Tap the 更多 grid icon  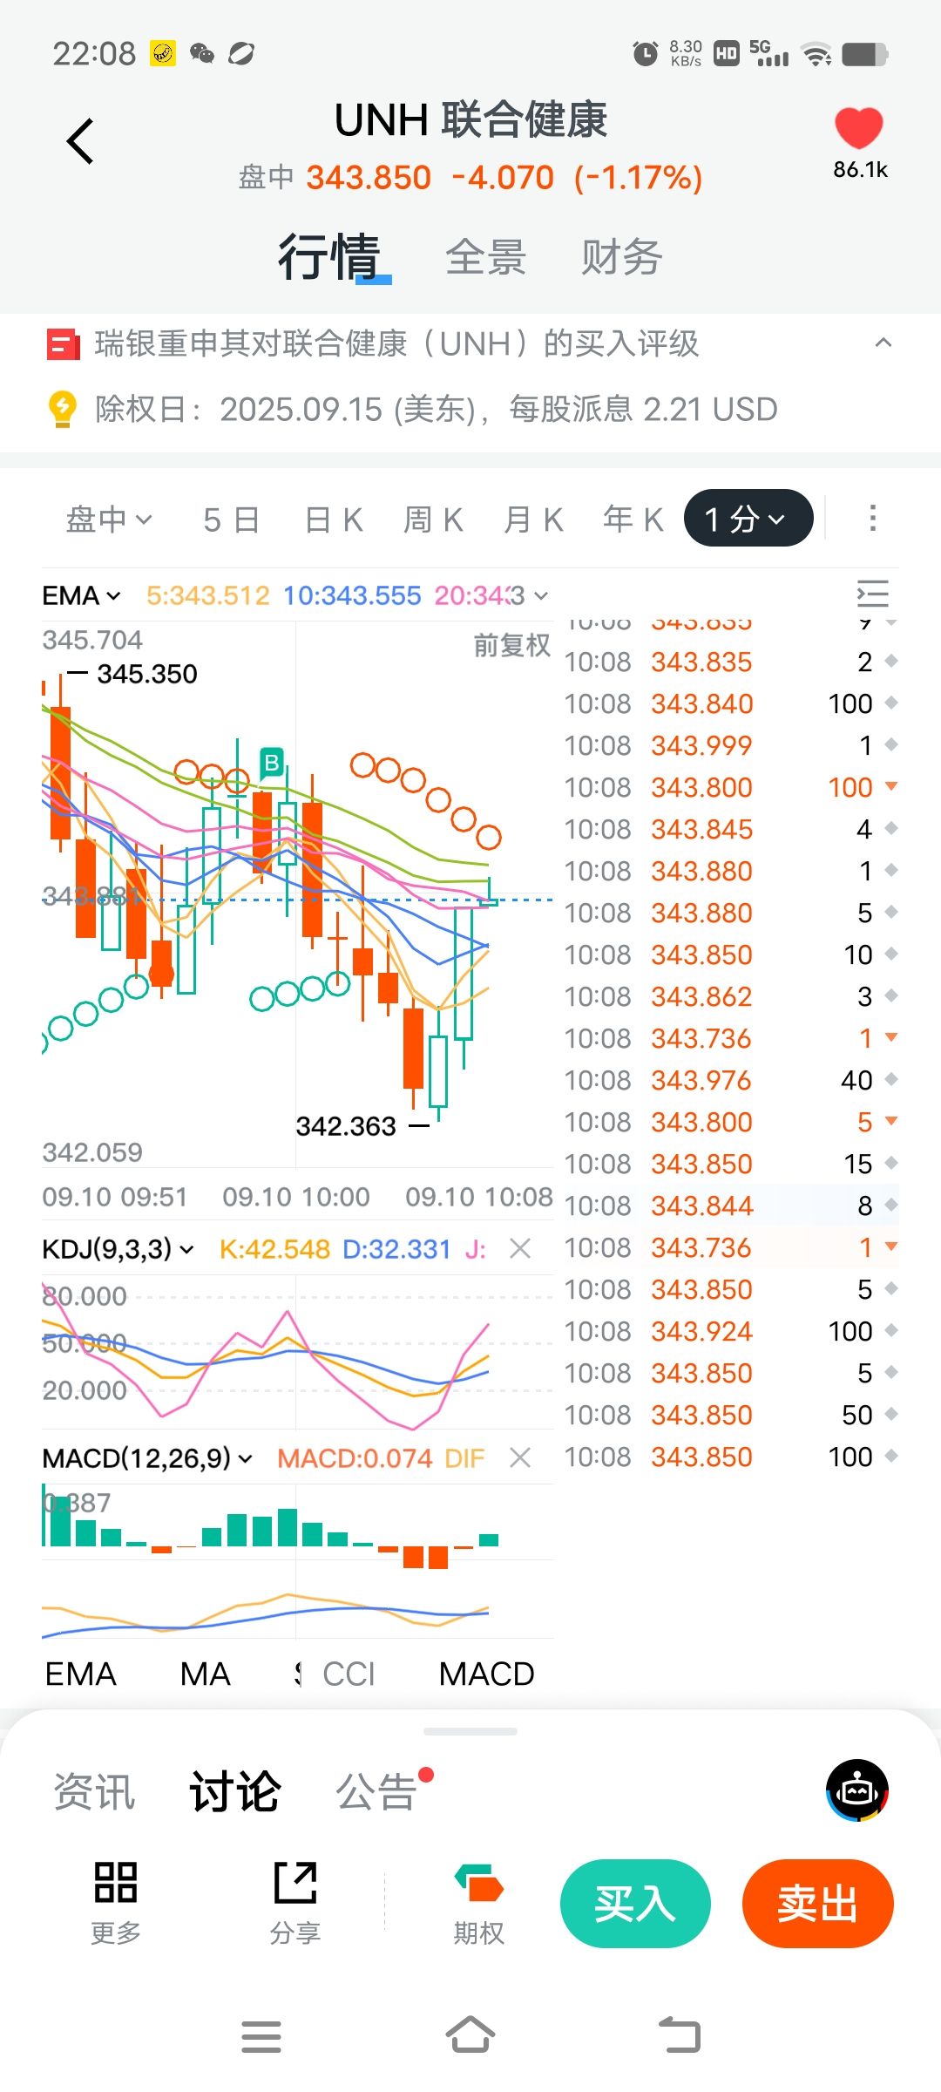point(116,1883)
